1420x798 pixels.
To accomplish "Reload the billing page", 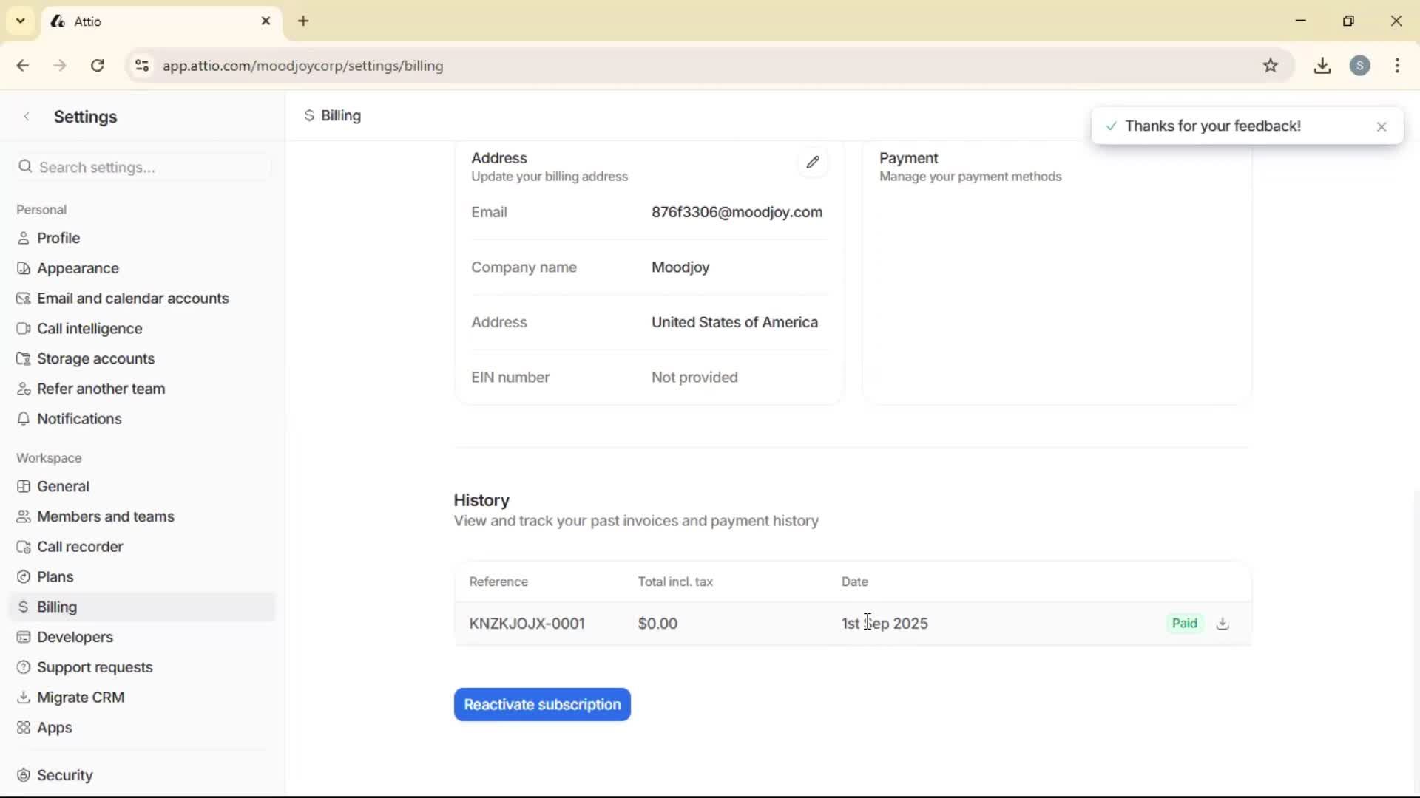I will pos(98,66).
